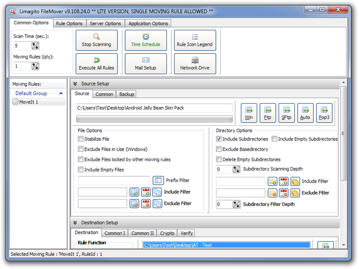The image size is (359, 269).
Task: Click the Stop Scanning button
Action: 97,41
